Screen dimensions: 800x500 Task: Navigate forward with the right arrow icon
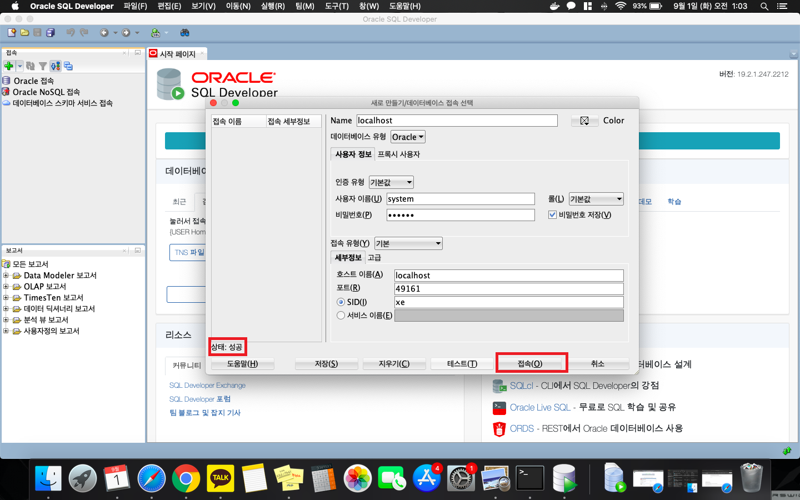tap(126, 33)
